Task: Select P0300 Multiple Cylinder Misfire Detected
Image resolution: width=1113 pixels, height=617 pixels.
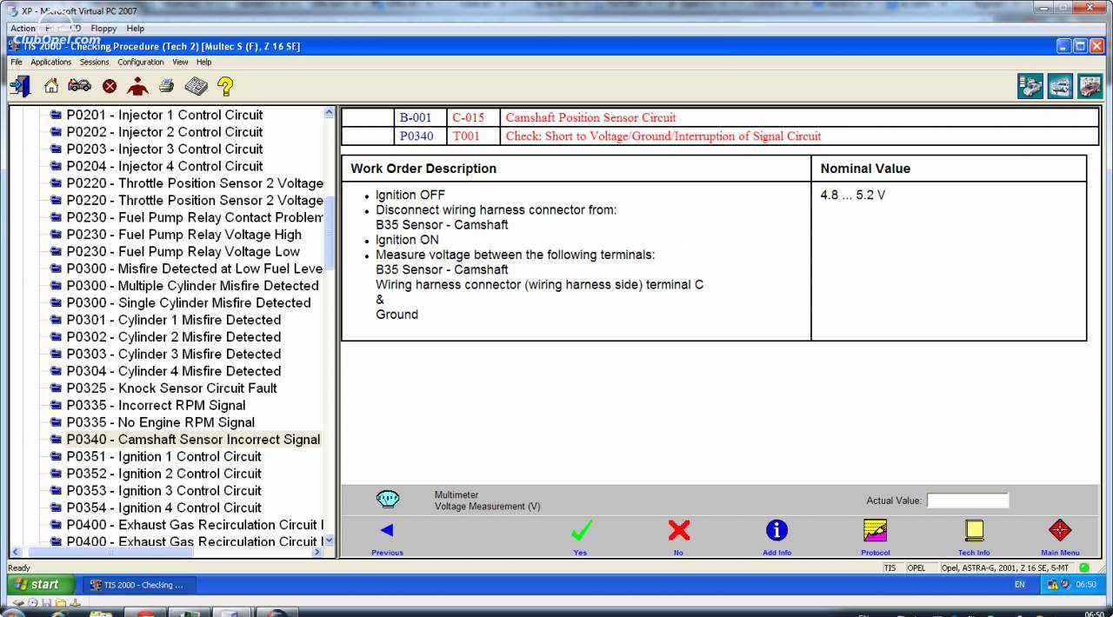Action: (x=192, y=286)
